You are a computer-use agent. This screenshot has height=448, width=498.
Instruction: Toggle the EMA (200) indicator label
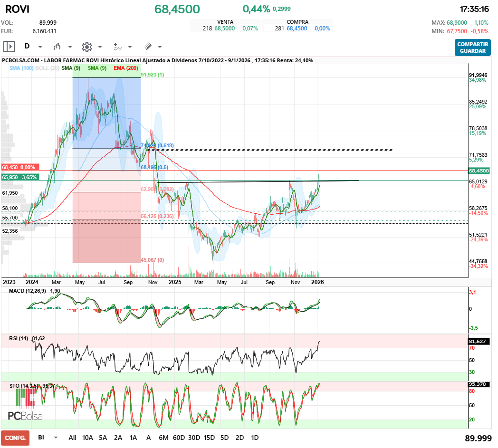(126, 68)
